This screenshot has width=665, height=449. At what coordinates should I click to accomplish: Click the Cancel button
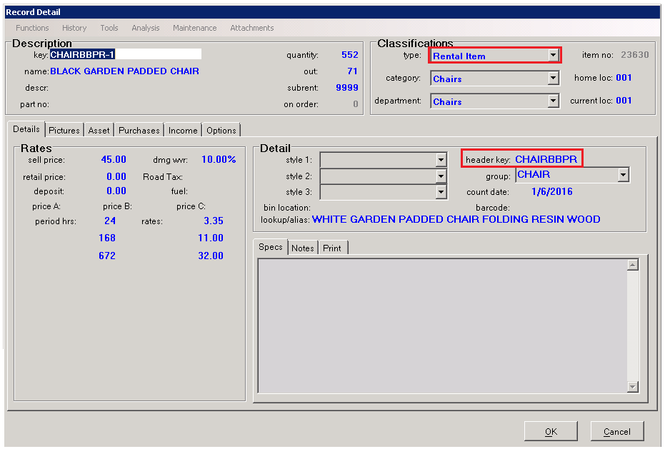click(x=616, y=431)
